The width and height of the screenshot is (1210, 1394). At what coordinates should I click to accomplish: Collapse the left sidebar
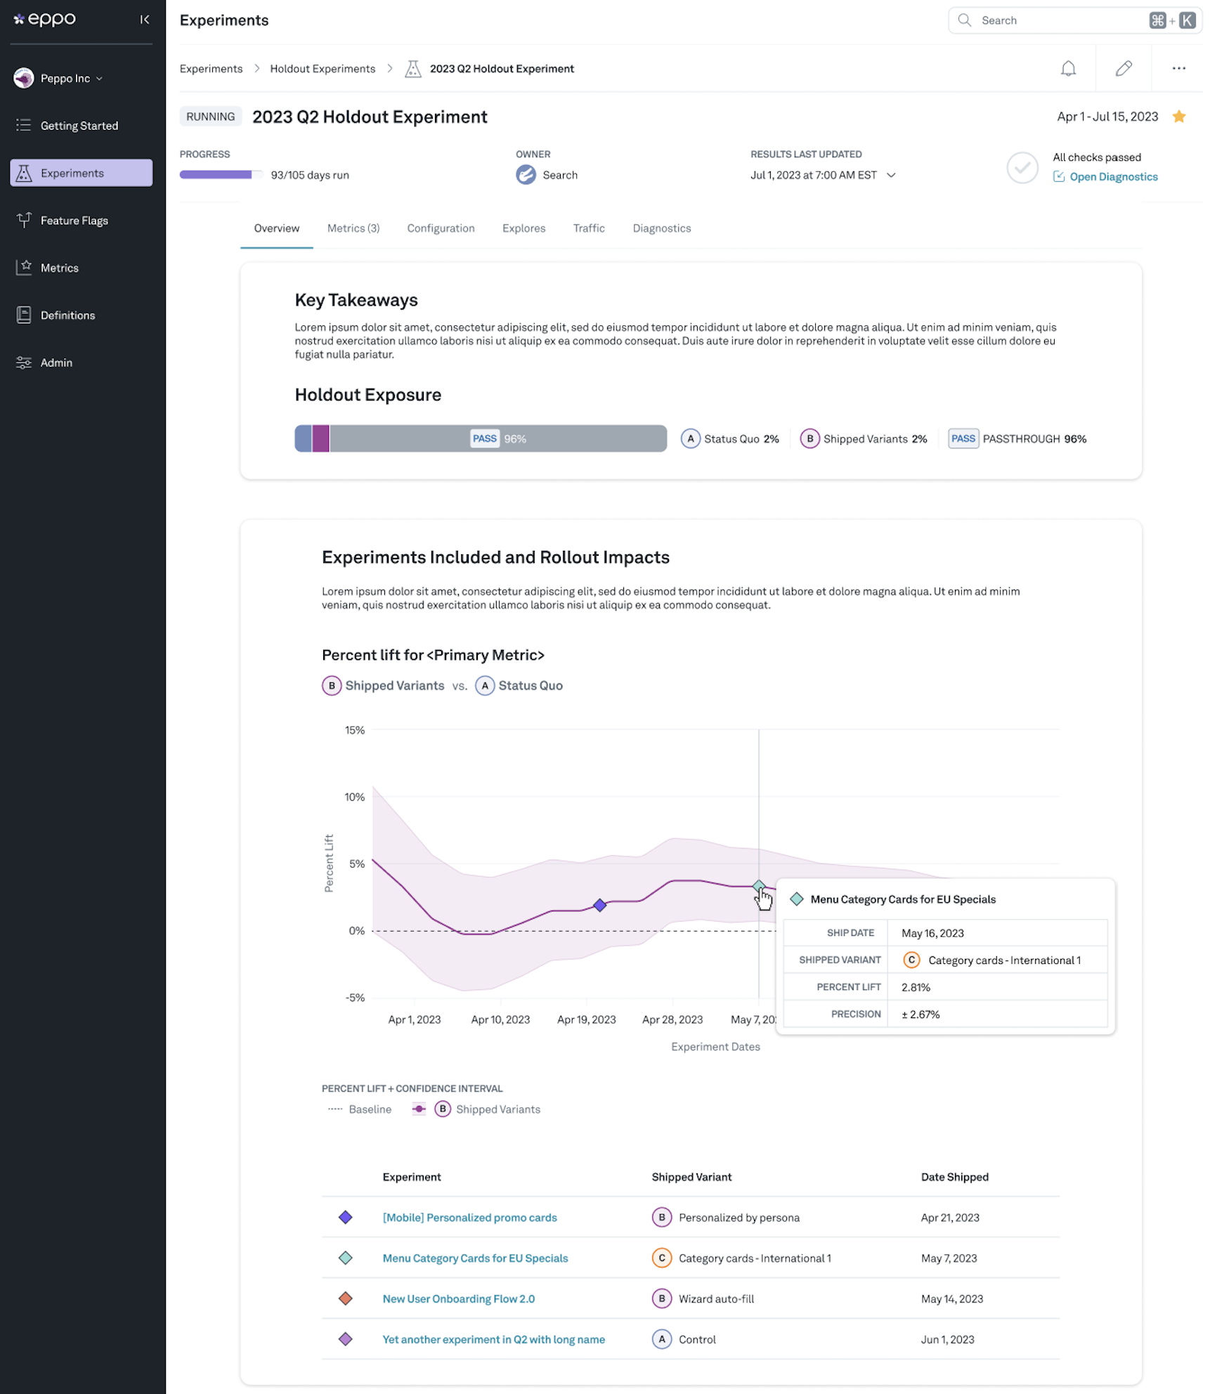145,19
